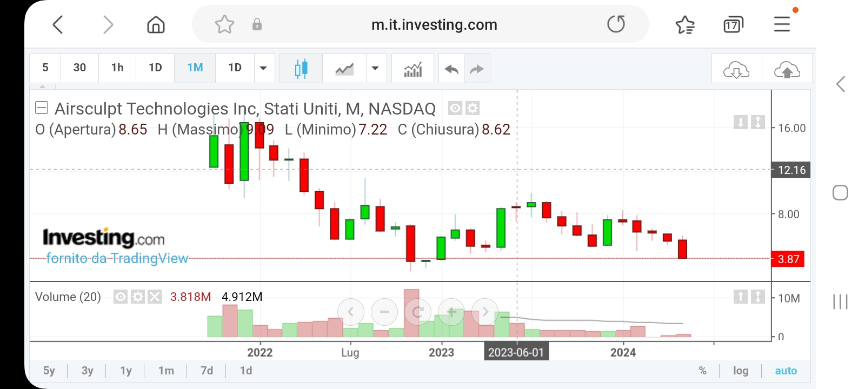Viewport: 865px width, 389px height.
Task: Redo chart action
Action: coord(477,69)
